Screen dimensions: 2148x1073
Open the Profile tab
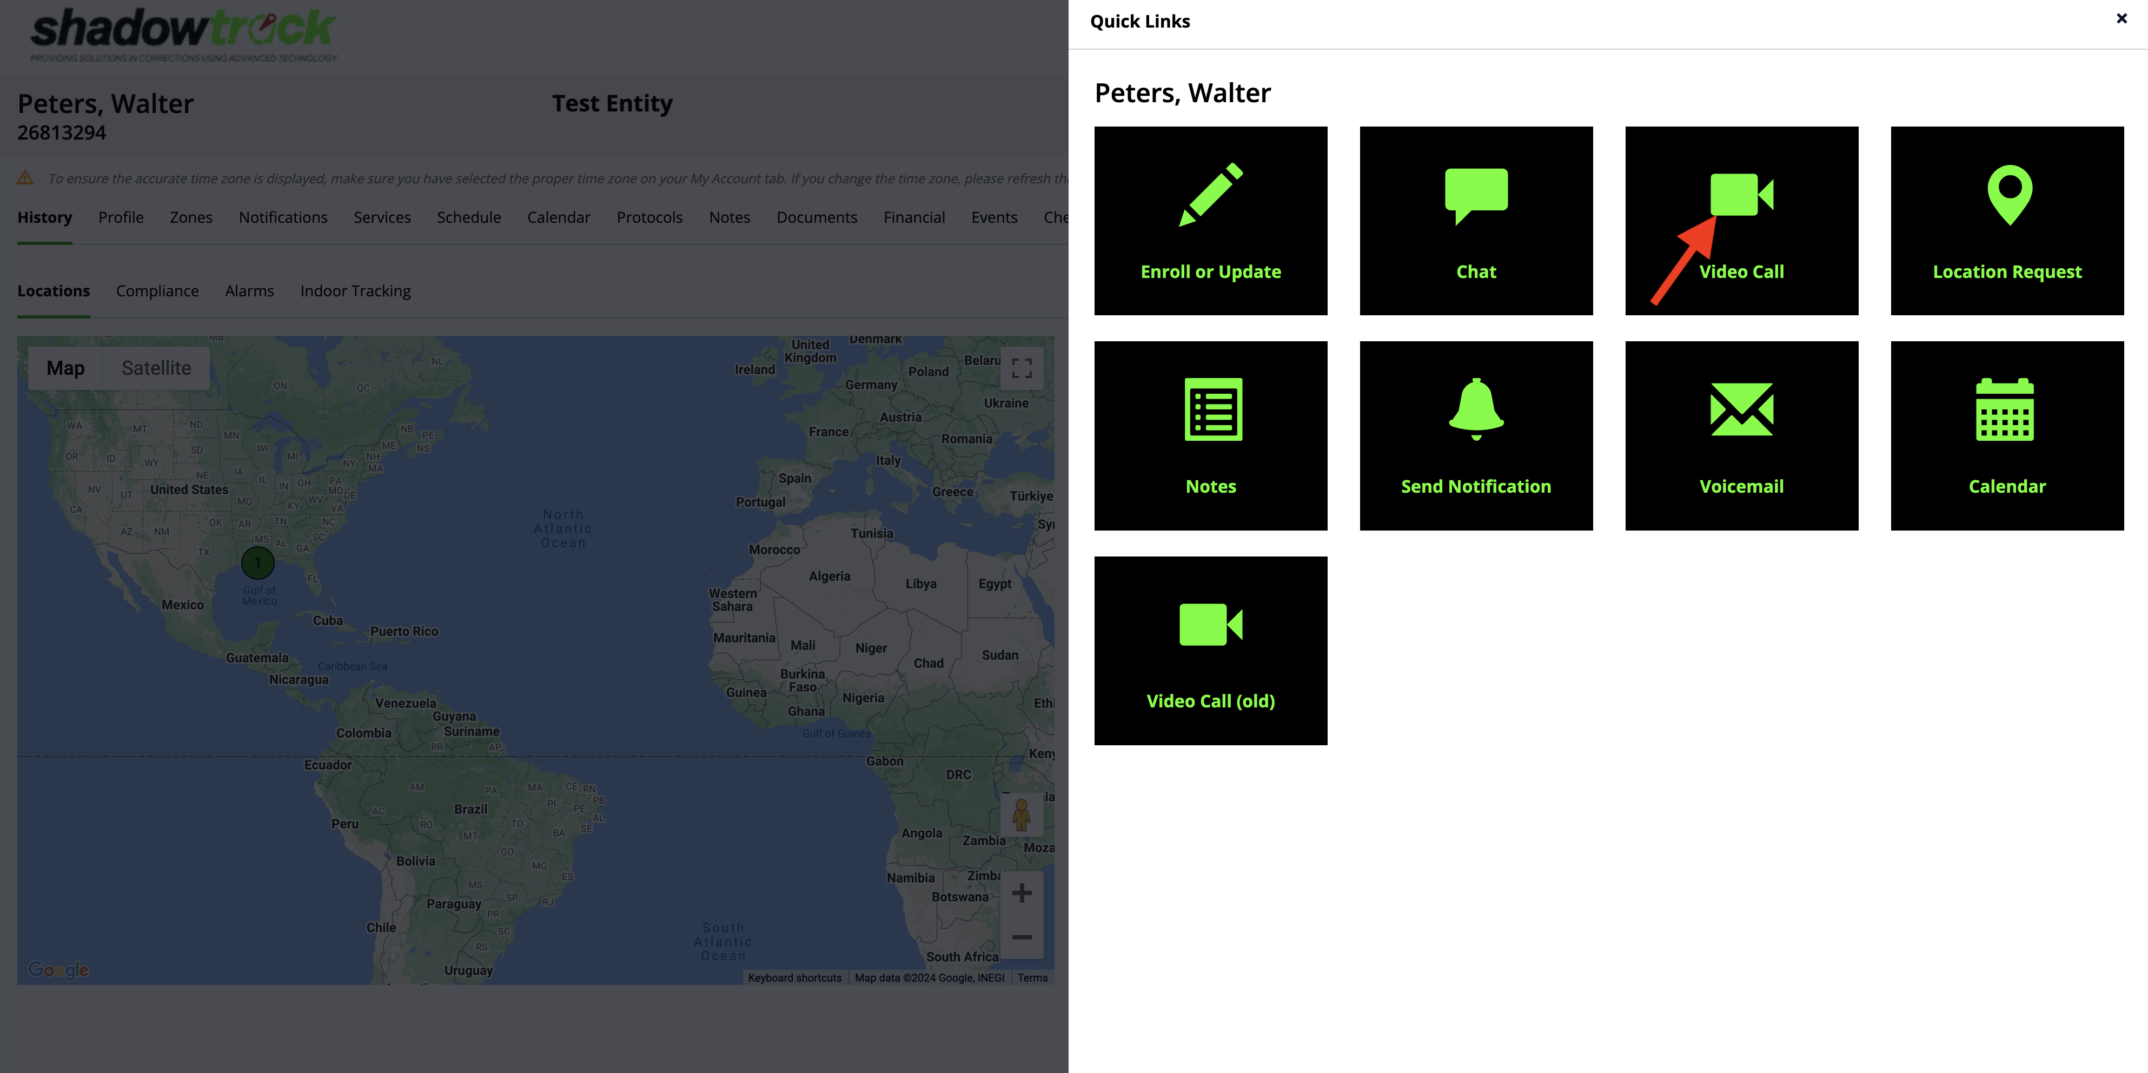coord(121,217)
